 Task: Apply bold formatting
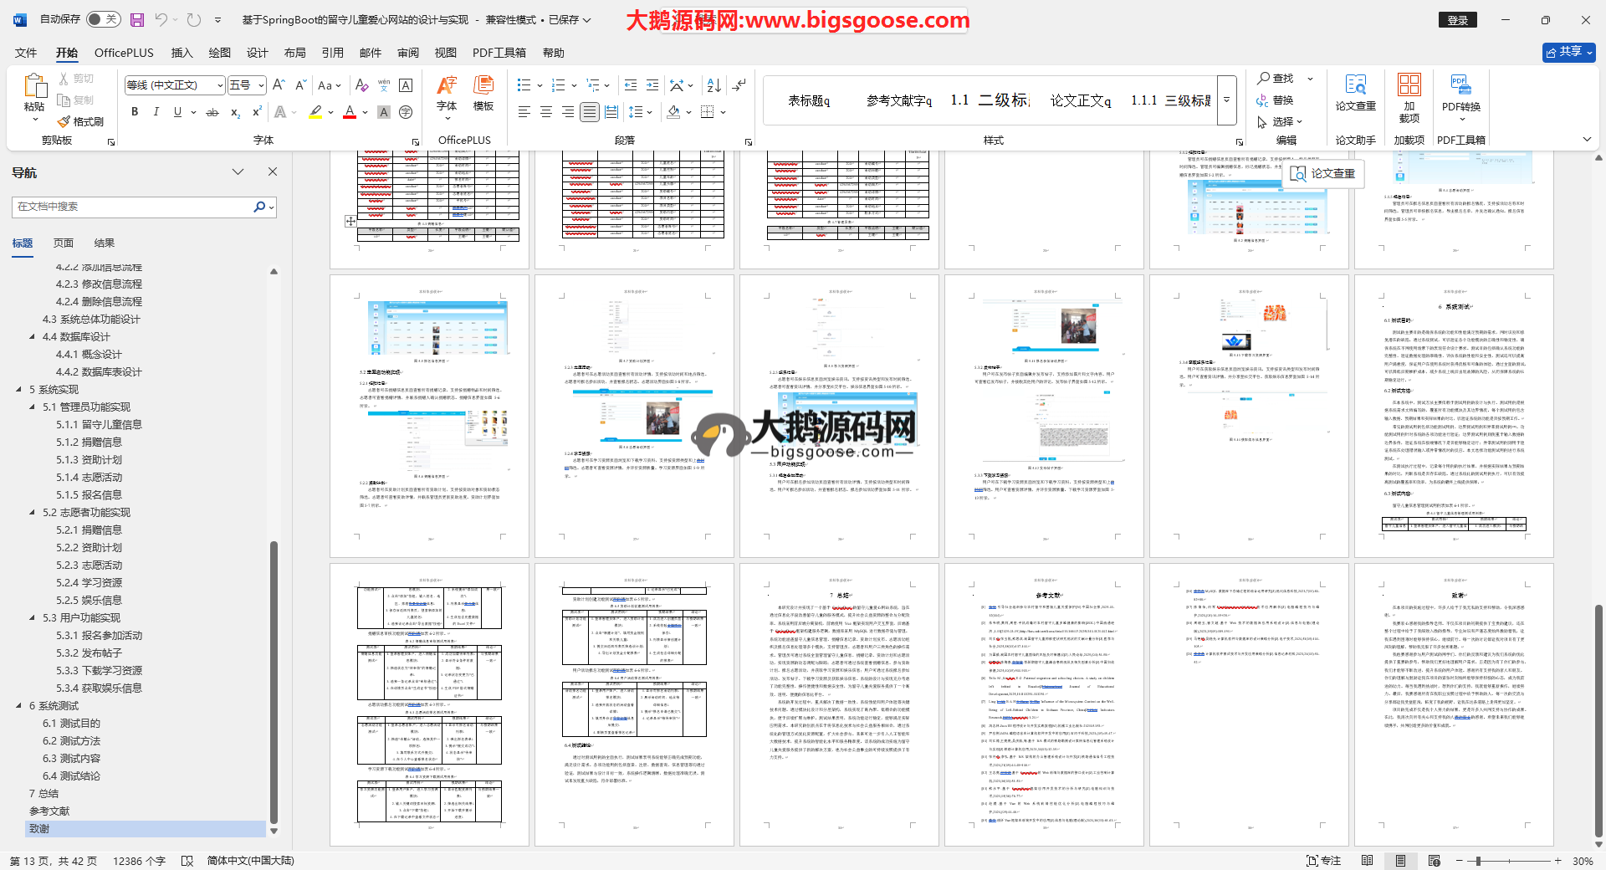tap(135, 112)
